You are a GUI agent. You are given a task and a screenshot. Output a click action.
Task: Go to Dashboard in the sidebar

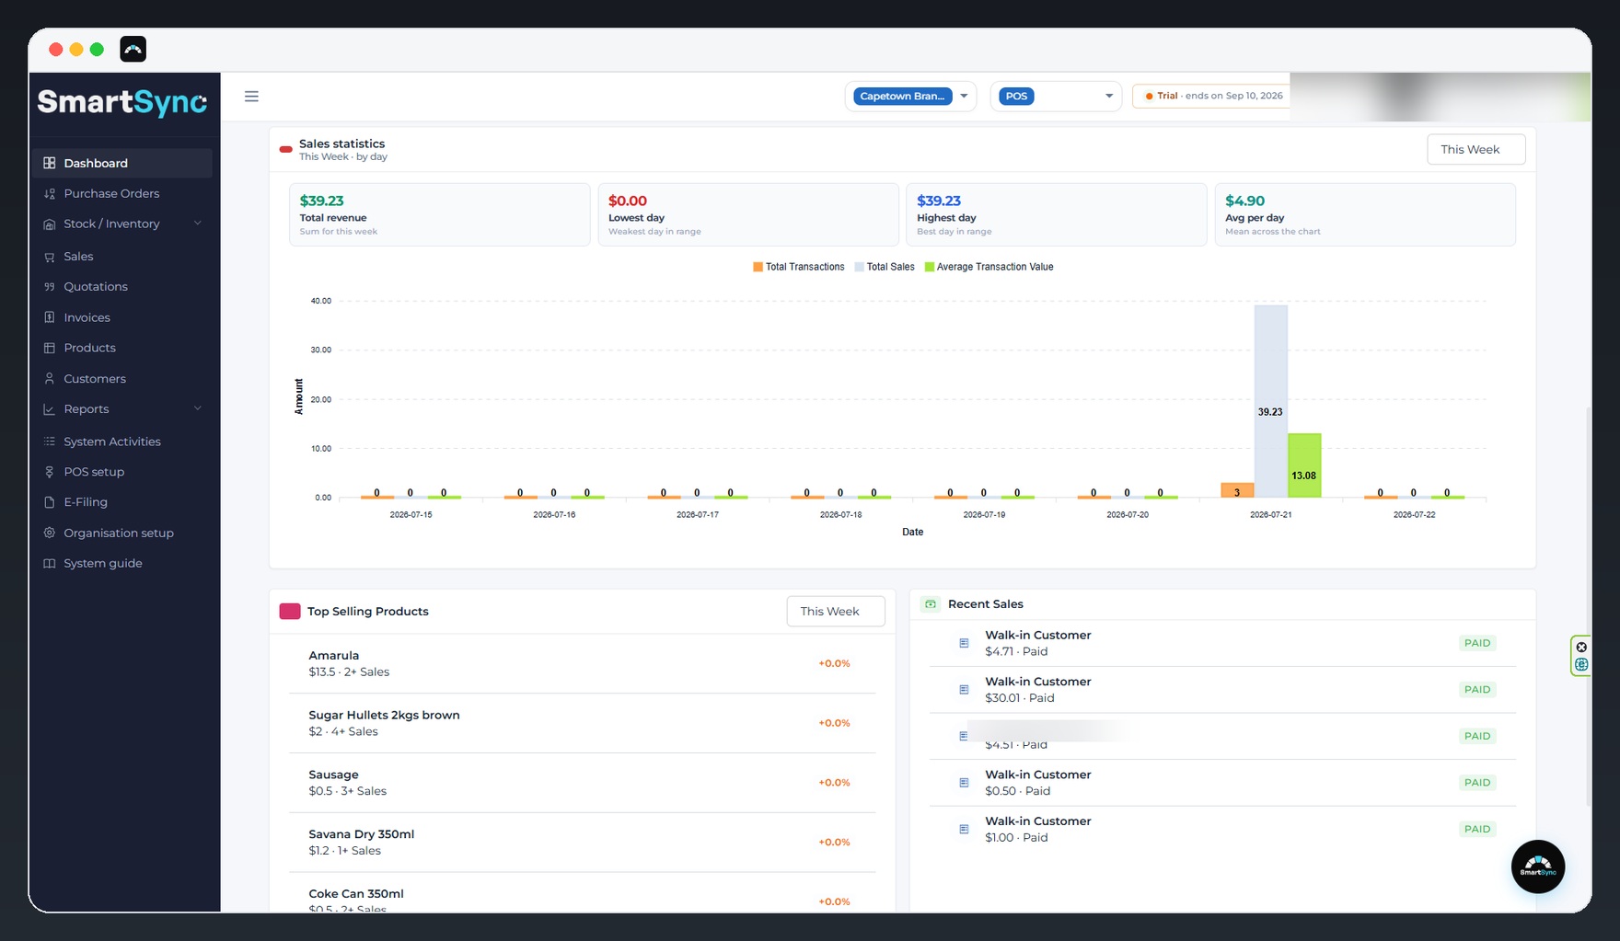pos(124,163)
